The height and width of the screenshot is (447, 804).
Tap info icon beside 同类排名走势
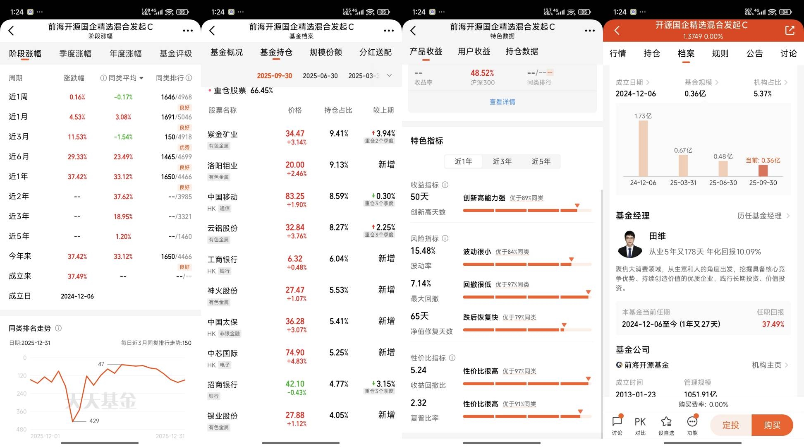(x=58, y=328)
